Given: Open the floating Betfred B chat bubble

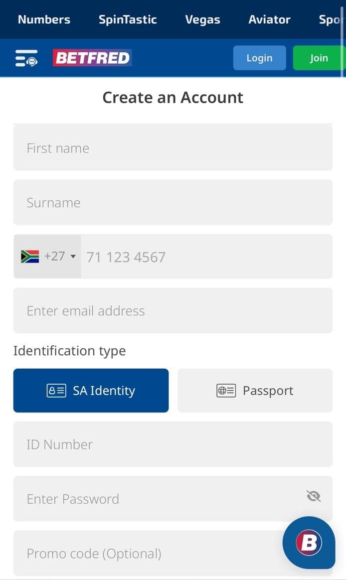Looking at the screenshot, I should coord(309,542).
